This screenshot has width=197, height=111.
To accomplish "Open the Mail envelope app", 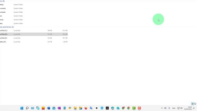I will coord(54,108).
